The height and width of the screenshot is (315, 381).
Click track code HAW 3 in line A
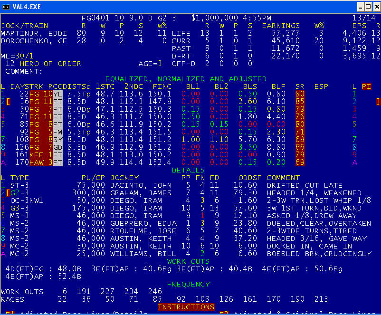[41, 162]
